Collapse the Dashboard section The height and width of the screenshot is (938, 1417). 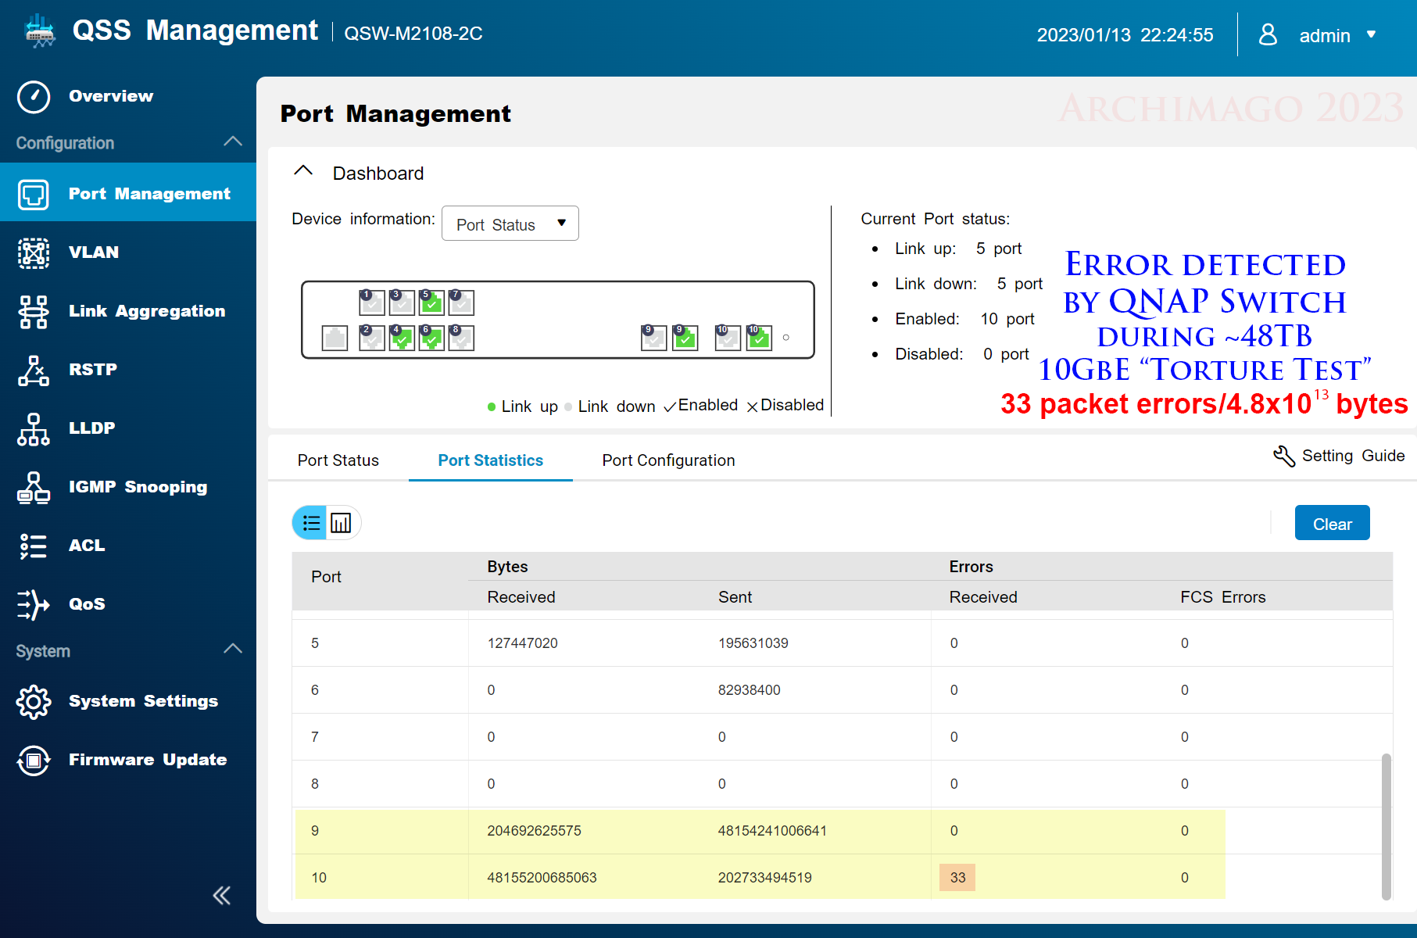(303, 171)
